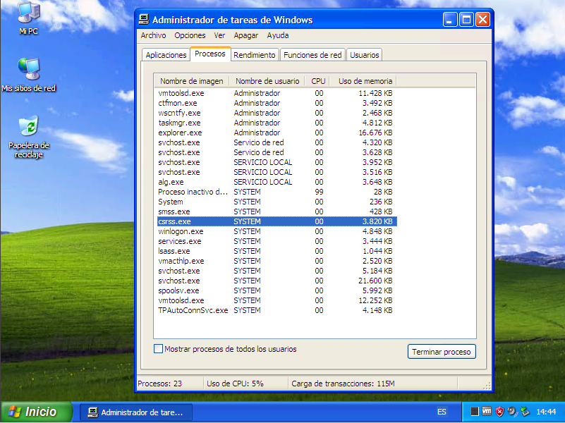Click the 99 CPU value of the idle process
565x423 pixels.
coord(319,192)
